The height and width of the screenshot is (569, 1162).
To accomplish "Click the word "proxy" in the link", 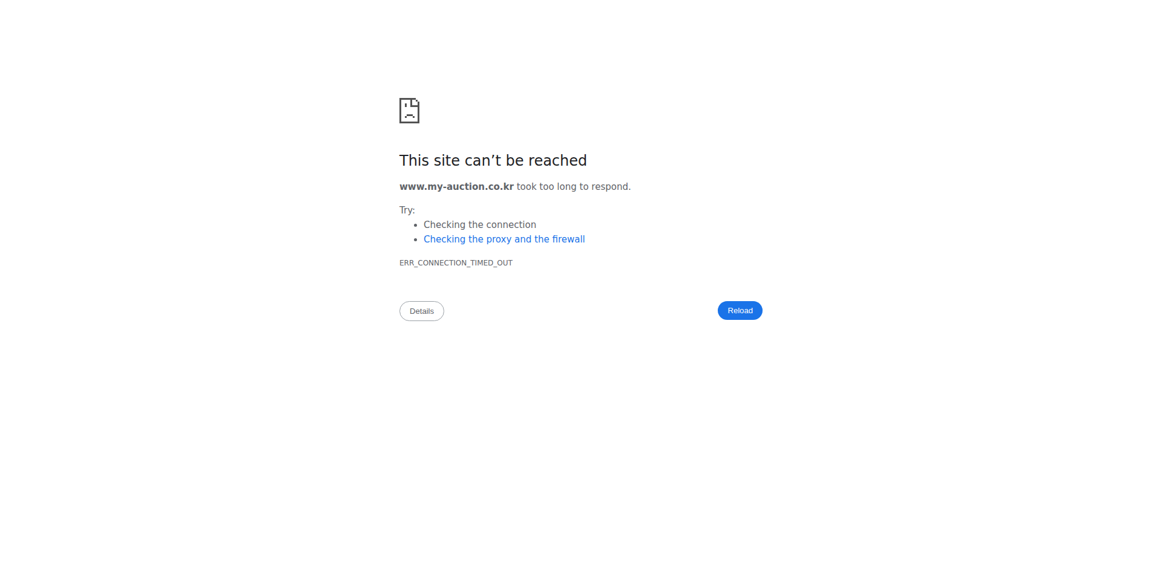I will (x=499, y=239).
